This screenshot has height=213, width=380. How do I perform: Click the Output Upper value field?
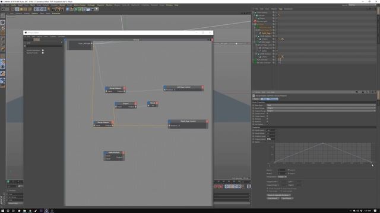pos(270,139)
